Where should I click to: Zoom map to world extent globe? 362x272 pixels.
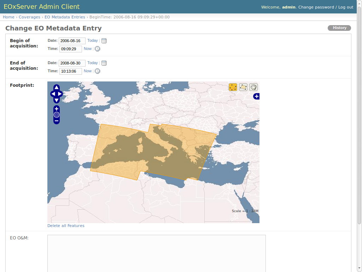point(57,115)
